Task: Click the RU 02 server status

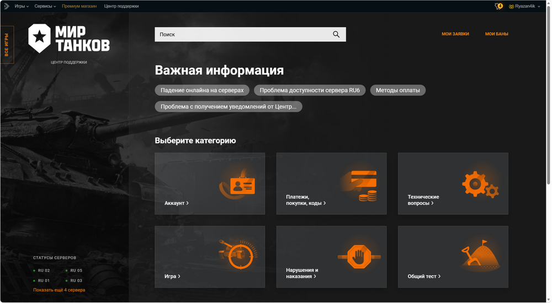Action: click(41, 270)
